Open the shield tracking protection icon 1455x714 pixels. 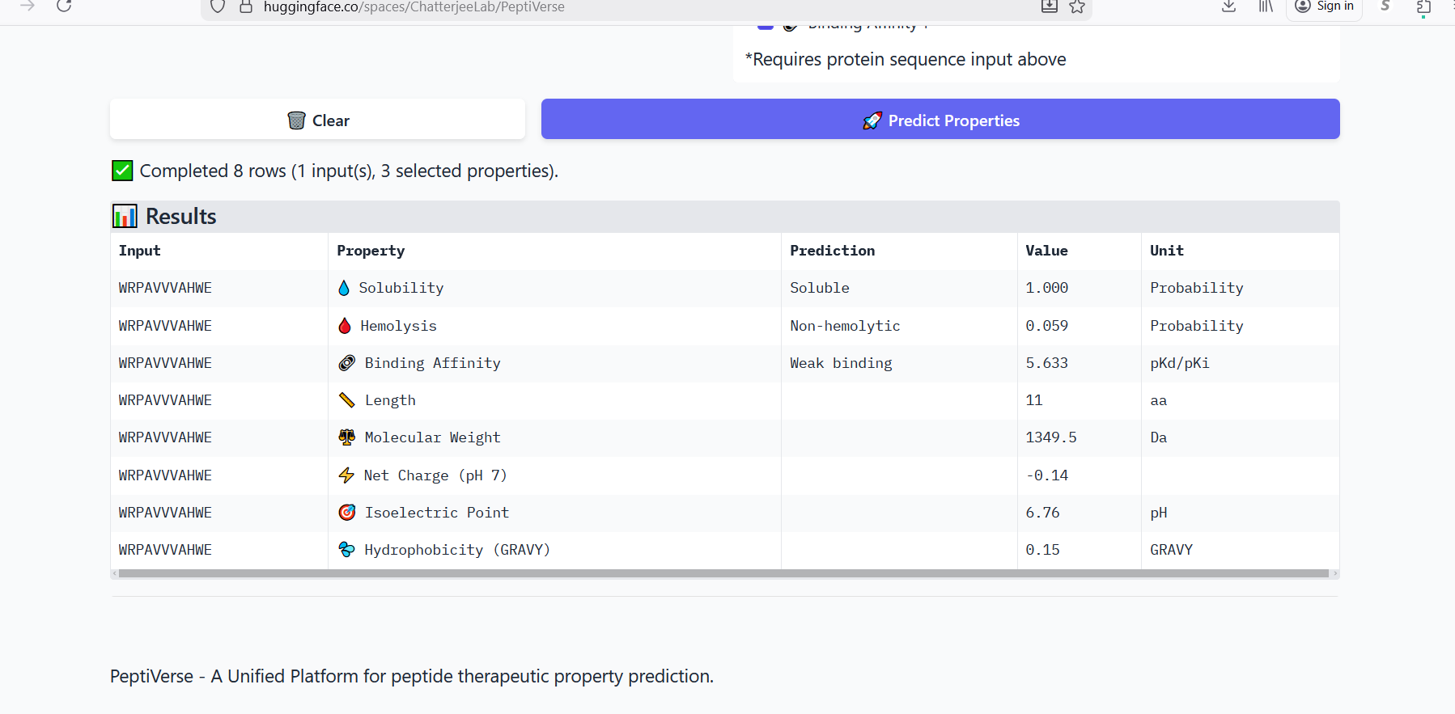[x=218, y=6]
